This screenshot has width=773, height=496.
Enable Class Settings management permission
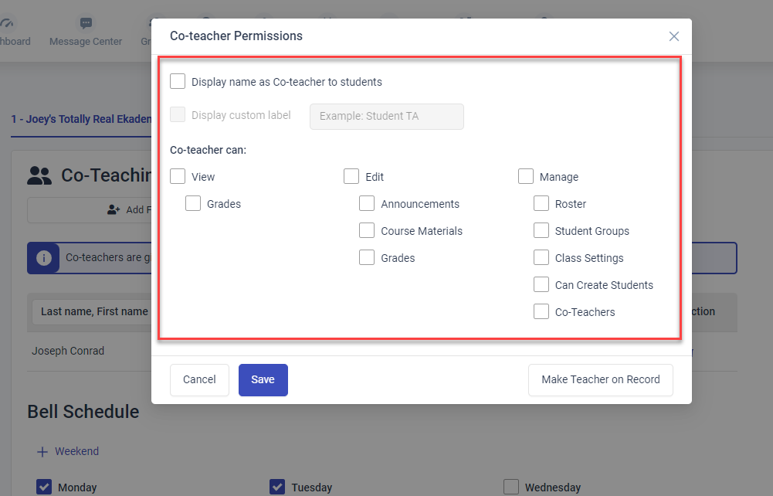coord(541,258)
